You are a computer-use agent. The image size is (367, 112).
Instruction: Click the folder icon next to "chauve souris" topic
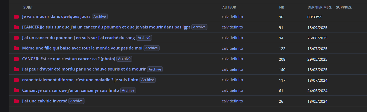tap(16, 69)
